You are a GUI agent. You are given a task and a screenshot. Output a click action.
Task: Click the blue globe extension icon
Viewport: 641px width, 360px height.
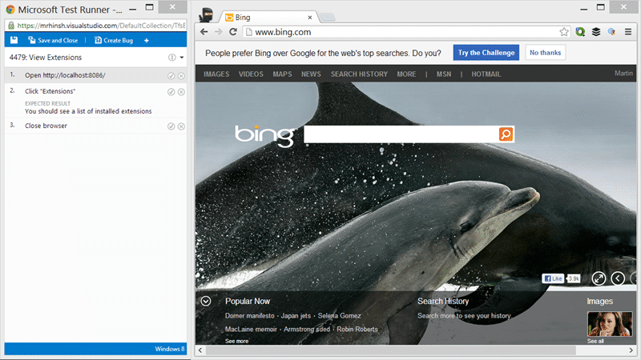pos(611,31)
